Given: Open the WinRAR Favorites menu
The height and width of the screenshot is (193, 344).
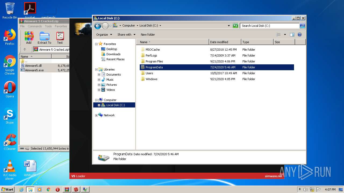Looking at the screenshot, I should pos(61,26).
